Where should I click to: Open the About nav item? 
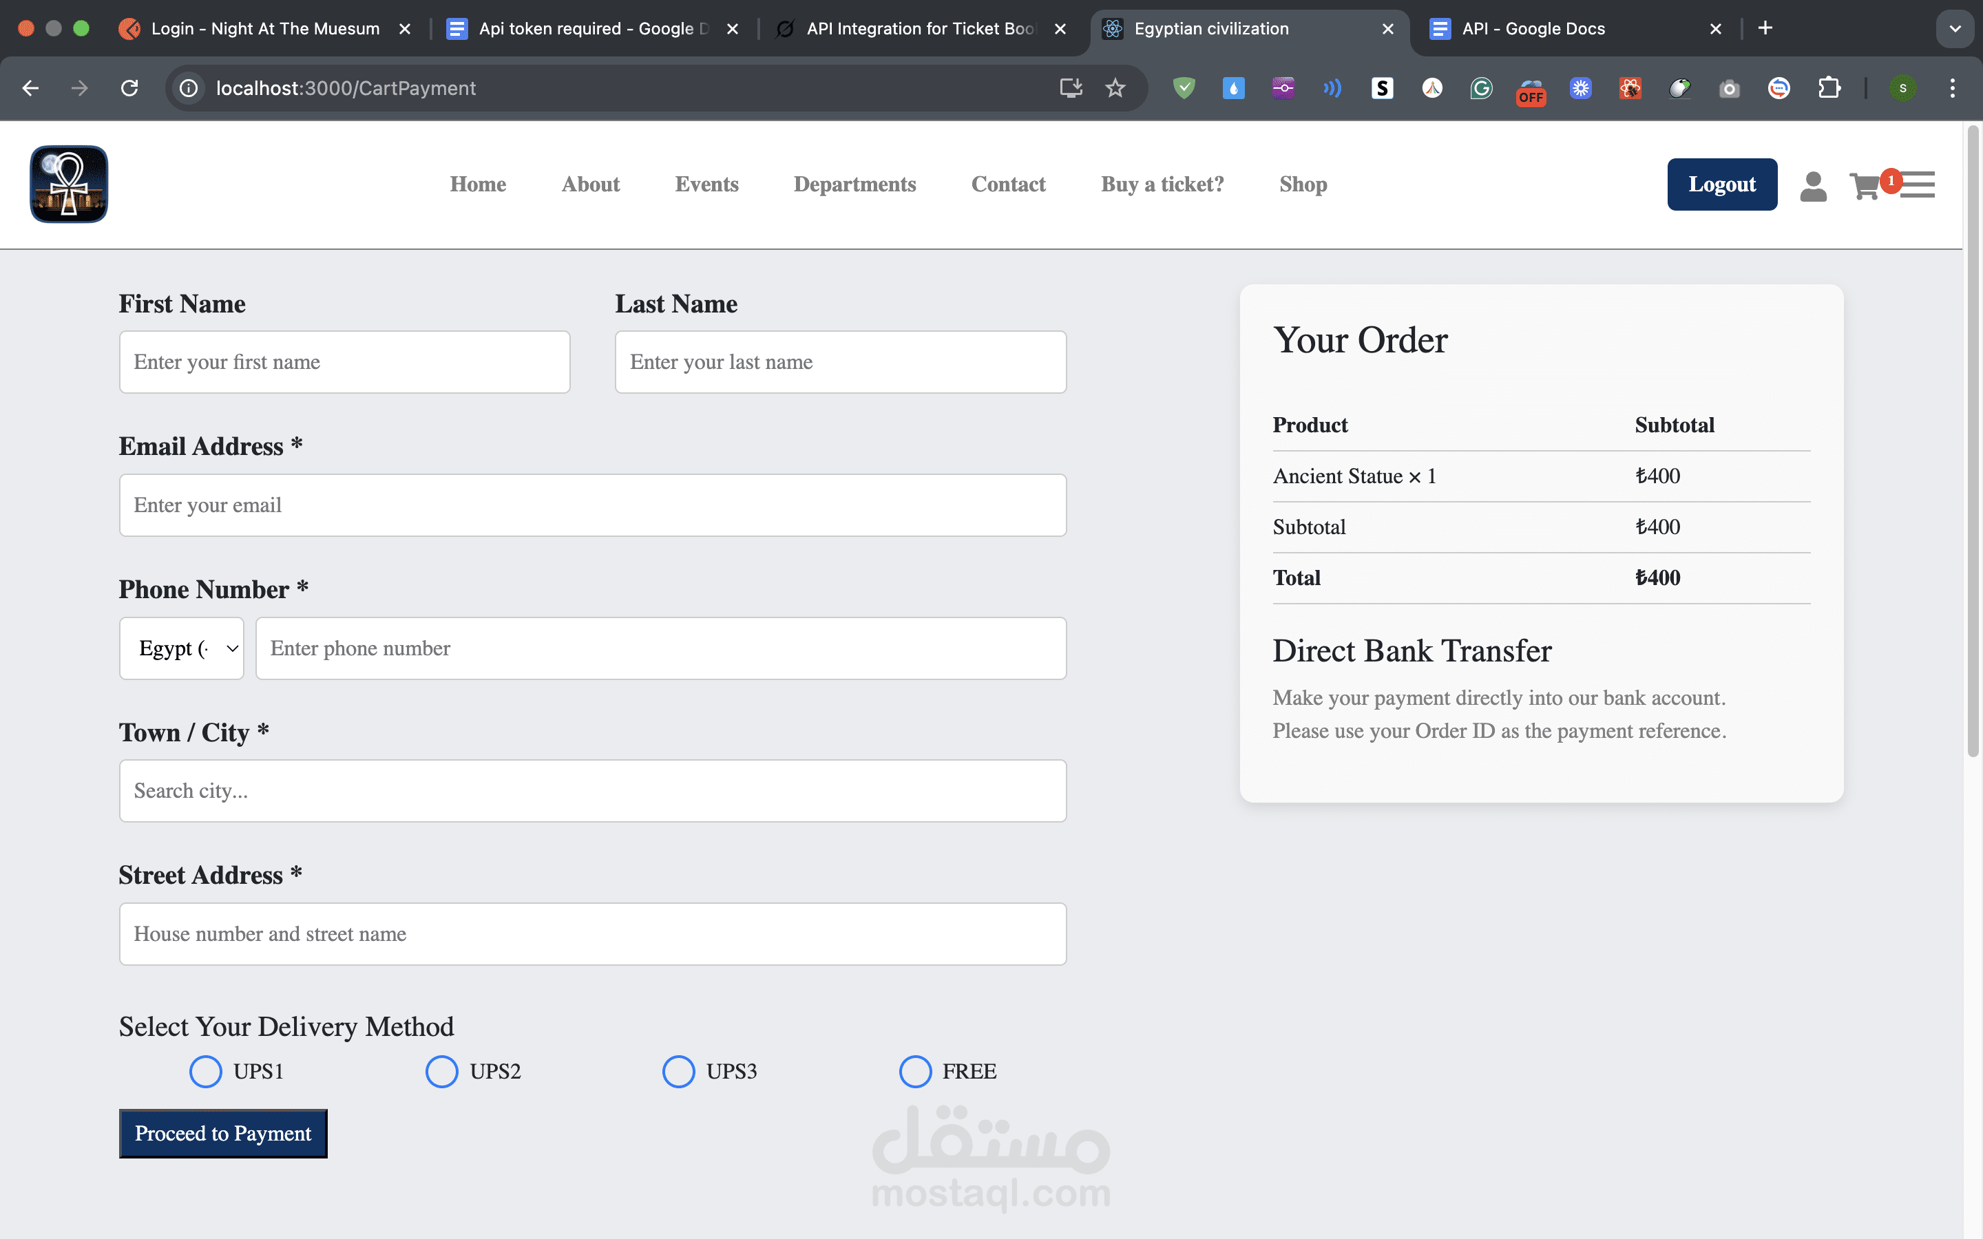tap(590, 184)
